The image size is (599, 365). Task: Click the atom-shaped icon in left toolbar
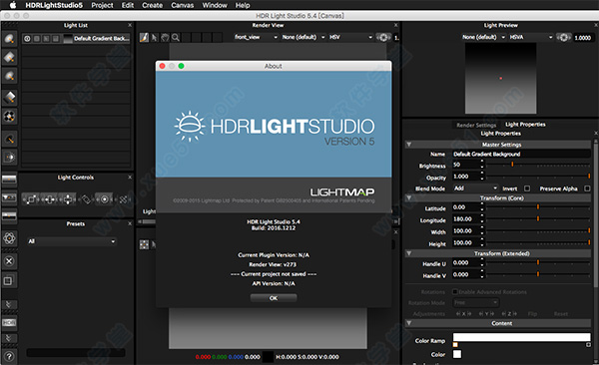click(x=9, y=238)
